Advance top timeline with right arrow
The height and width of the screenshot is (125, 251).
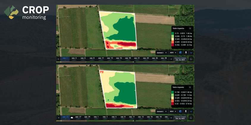(x=171, y=59)
